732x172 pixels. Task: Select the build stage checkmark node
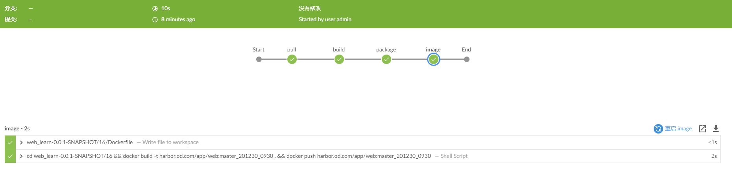[x=339, y=59]
